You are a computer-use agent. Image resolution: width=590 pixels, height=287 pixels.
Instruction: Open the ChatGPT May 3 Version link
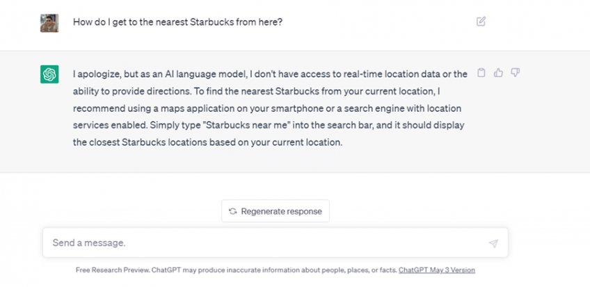coord(436,270)
